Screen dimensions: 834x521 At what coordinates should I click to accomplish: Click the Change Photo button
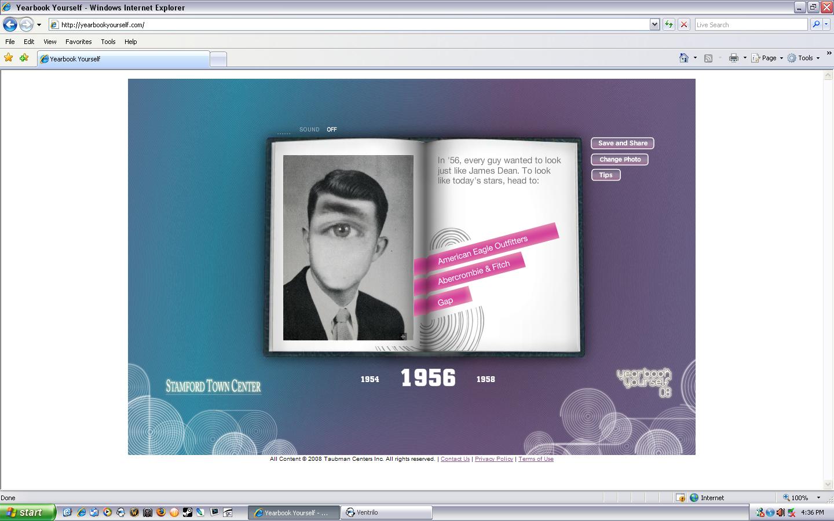pyautogui.click(x=620, y=159)
